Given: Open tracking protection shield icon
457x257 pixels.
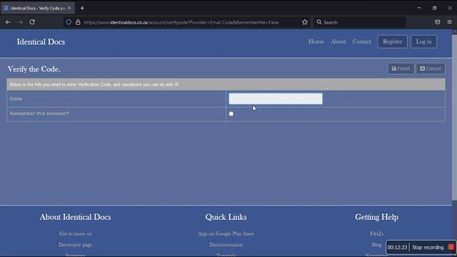Looking at the screenshot, I should 69,22.
